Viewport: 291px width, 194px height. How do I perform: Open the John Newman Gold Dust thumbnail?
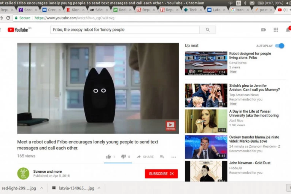pyautogui.click(x=206, y=171)
